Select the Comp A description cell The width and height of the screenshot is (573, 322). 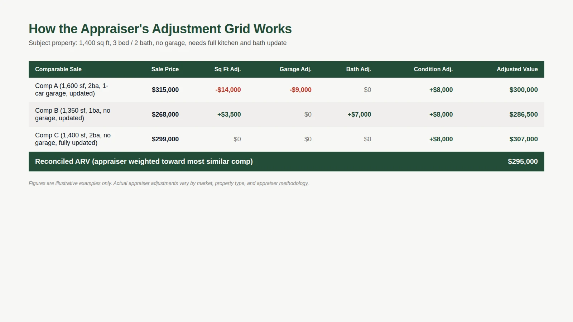point(72,90)
